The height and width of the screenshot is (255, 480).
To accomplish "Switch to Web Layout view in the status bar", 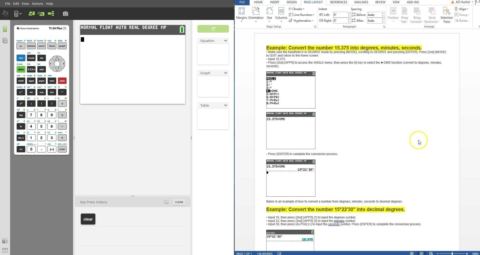I will [x=431, y=253].
